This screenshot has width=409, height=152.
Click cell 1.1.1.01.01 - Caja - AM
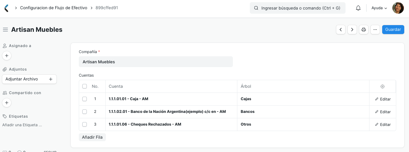171,99
